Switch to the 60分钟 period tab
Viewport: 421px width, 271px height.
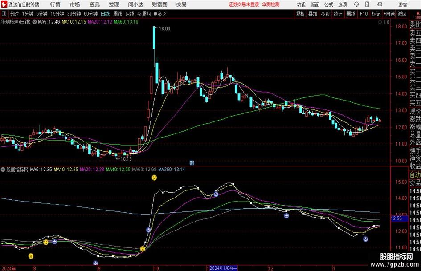tap(90, 14)
